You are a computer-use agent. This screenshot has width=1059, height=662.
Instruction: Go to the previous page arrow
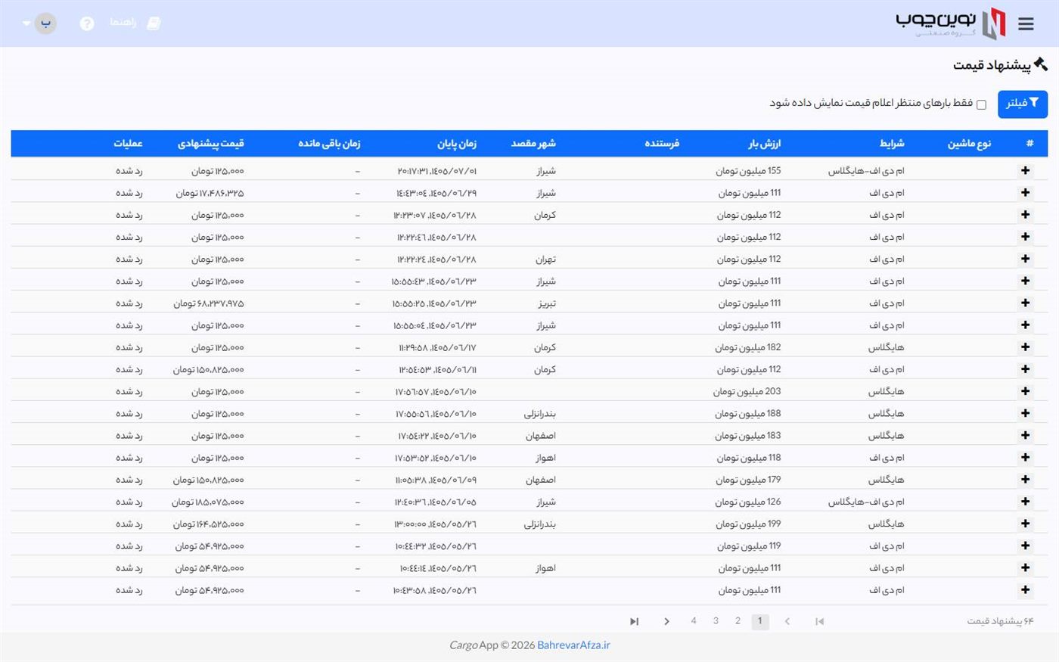787,622
